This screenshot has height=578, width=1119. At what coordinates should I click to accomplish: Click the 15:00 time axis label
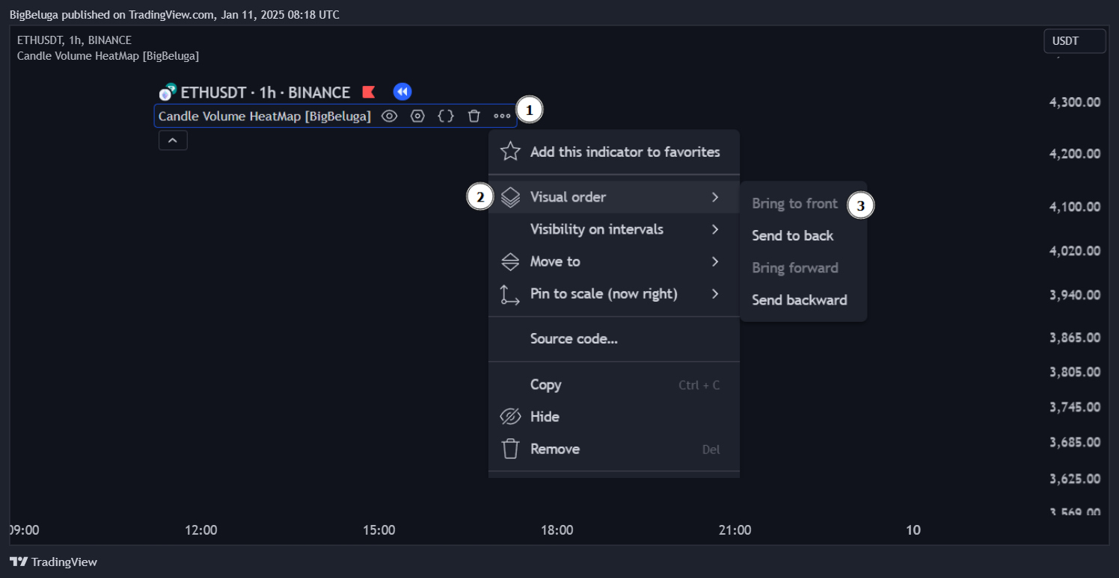(379, 530)
